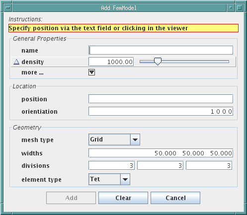This screenshot has height=215, width=247.
Task: Click the density slider handle
Action: pyautogui.click(x=158, y=62)
